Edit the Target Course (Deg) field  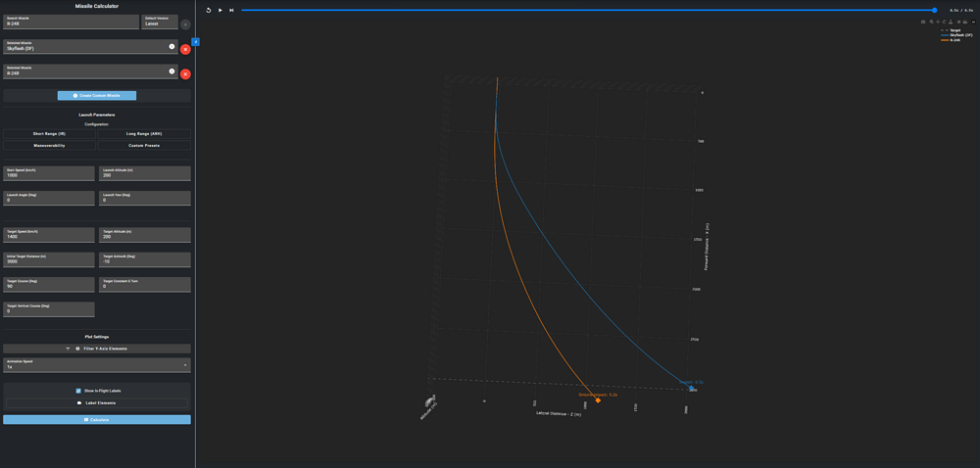[49, 285]
